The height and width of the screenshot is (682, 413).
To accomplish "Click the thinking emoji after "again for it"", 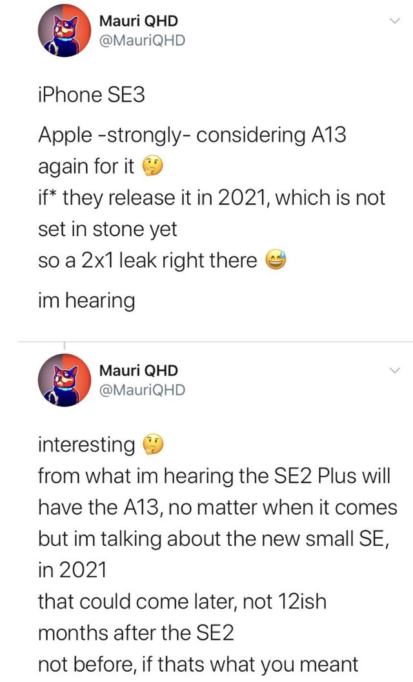I will point(148,167).
